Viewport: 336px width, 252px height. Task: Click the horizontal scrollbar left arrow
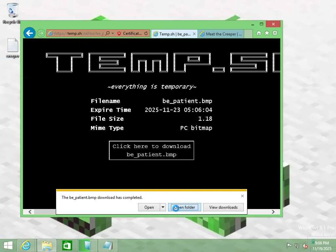(x=30, y=212)
